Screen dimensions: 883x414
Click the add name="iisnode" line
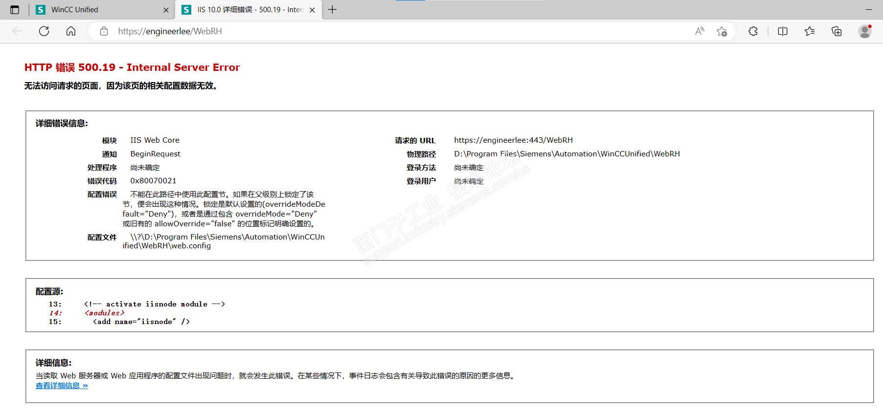coord(141,322)
